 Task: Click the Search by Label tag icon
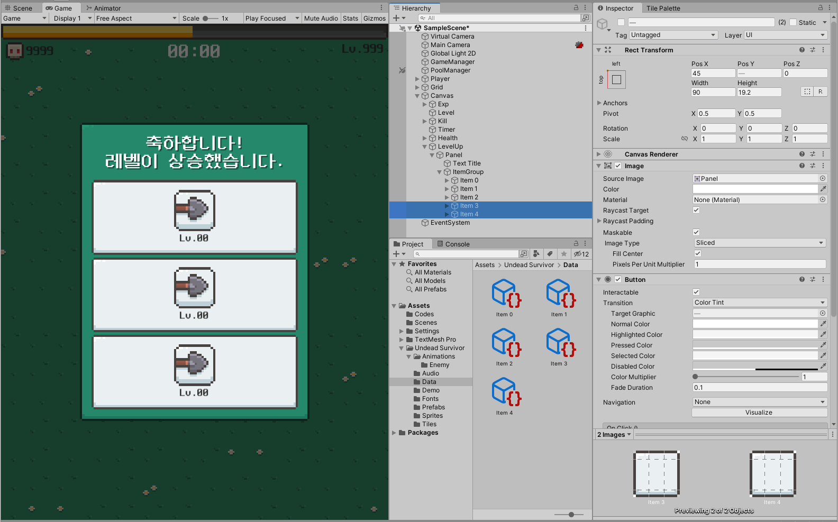click(x=550, y=254)
